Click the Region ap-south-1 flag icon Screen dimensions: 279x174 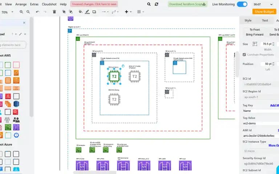coord(70,31)
